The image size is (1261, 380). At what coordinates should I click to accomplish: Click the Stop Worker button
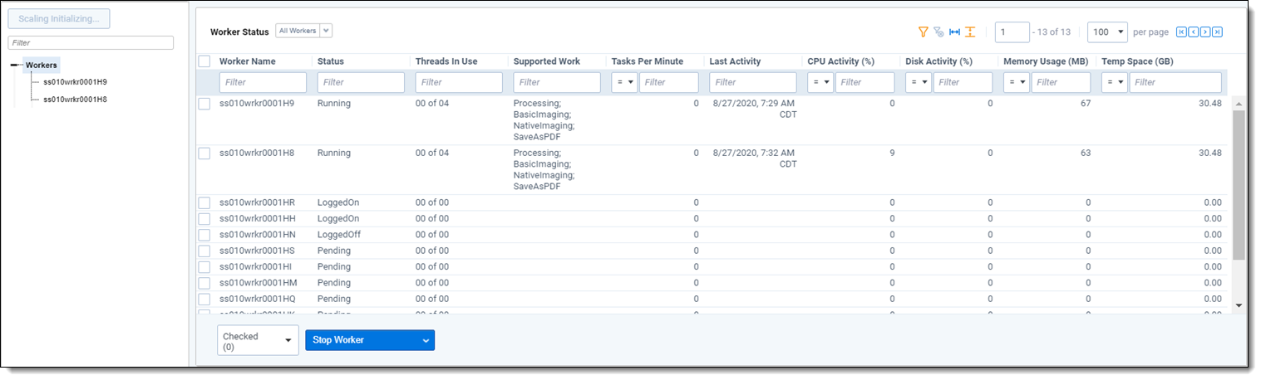pos(369,340)
